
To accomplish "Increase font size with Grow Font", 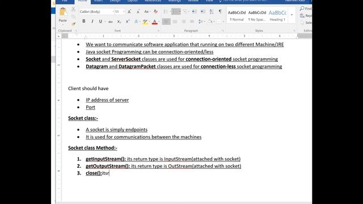I will coord(129,11).
